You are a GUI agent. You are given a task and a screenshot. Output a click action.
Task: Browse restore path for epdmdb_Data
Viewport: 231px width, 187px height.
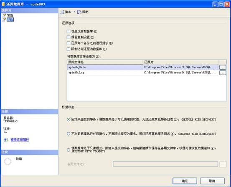[x=223, y=67]
